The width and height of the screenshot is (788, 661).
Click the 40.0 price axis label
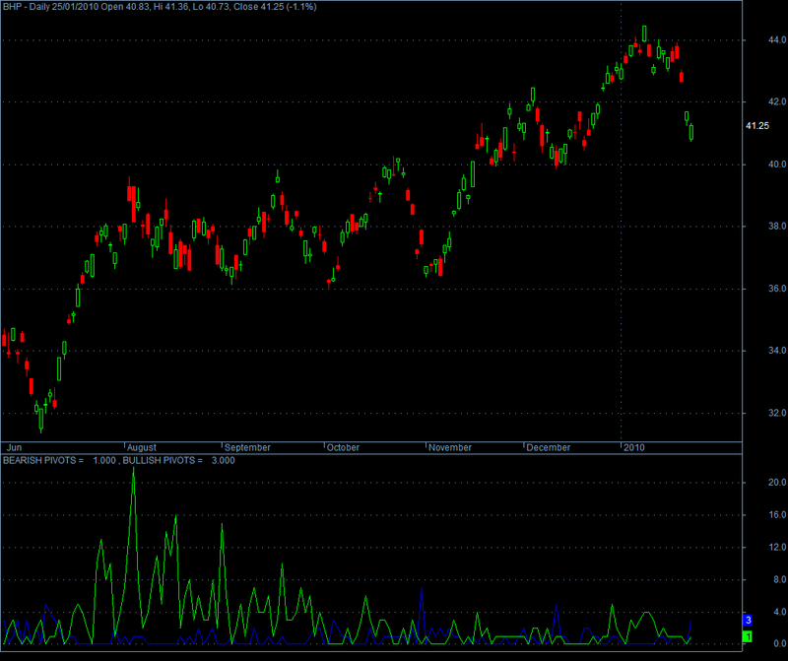(x=777, y=165)
